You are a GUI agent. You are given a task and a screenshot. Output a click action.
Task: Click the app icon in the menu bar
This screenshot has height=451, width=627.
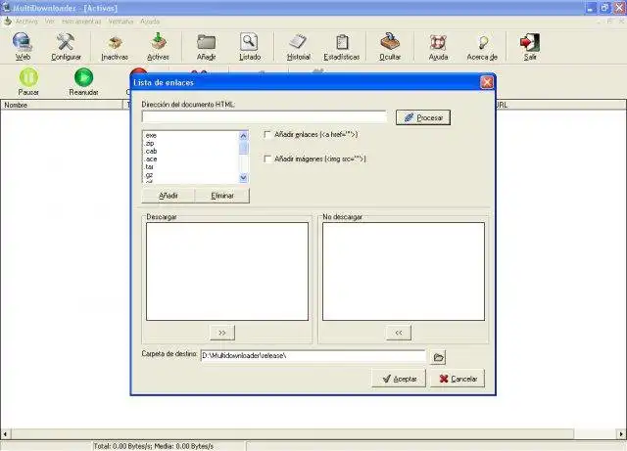pos(7,22)
